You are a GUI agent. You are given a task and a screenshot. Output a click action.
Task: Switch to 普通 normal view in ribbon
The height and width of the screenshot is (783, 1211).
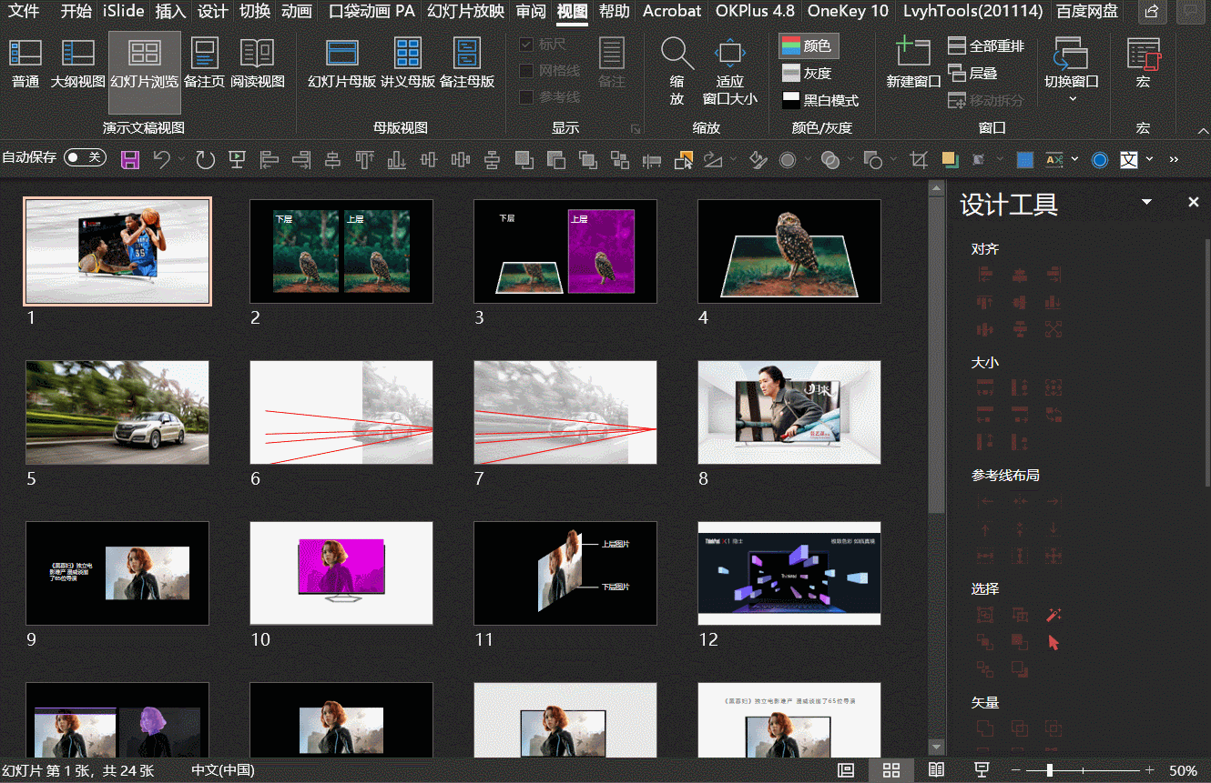tap(25, 63)
